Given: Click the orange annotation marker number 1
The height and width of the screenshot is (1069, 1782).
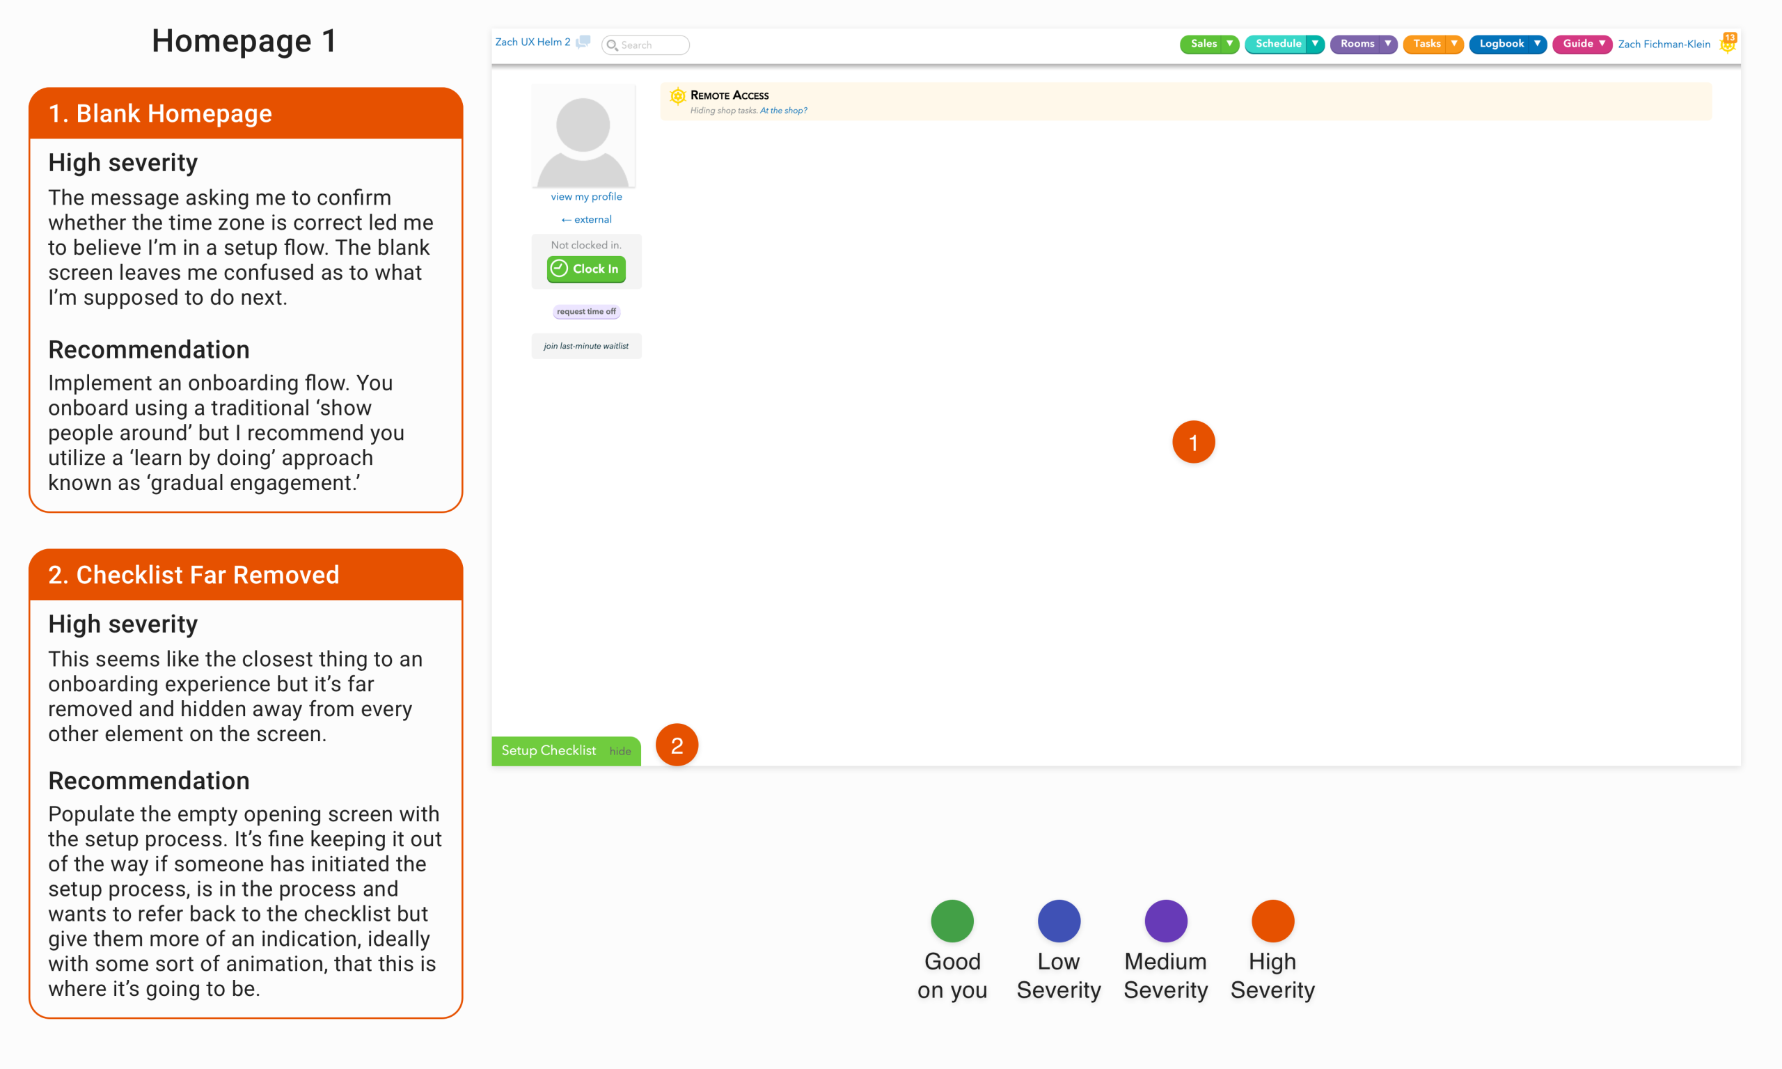Looking at the screenshot, I should coord(1193,443).
